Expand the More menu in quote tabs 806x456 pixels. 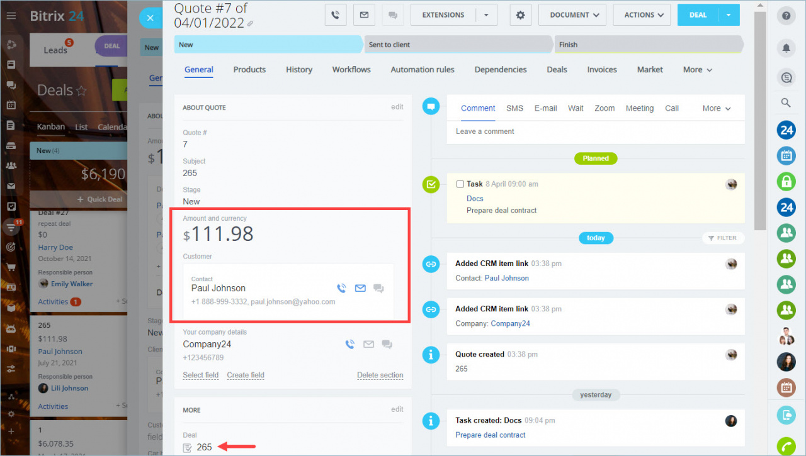click(698, 70)
